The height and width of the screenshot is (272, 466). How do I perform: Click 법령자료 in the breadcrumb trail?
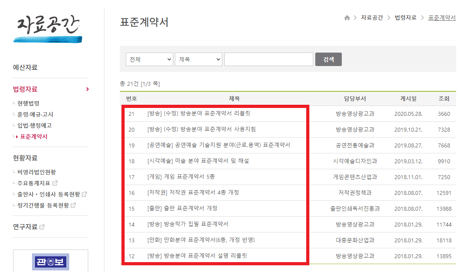(406, 18)
